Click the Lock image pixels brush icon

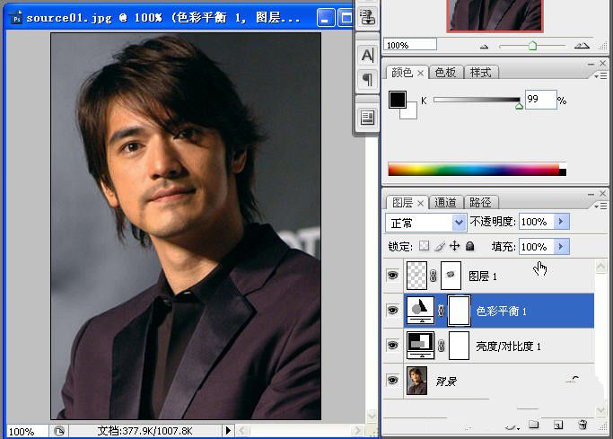tap(440, 246)
